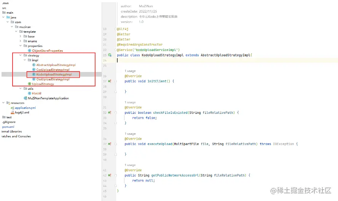Collapse the muzinan package chevron

pos(12,27)
